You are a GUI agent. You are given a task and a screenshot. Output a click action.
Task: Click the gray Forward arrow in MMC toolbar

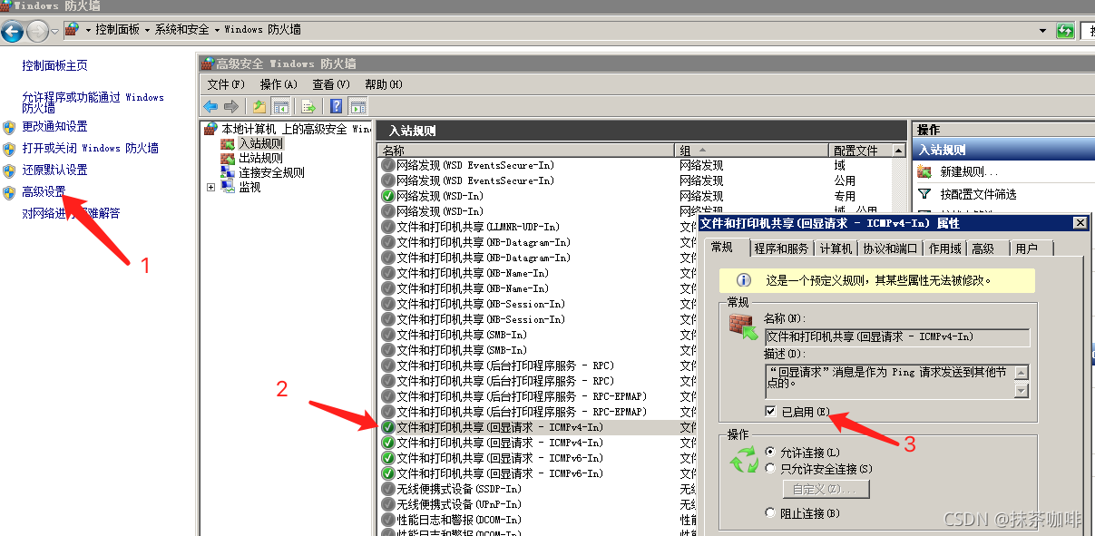pyautogui.click(x=231, y=106)
